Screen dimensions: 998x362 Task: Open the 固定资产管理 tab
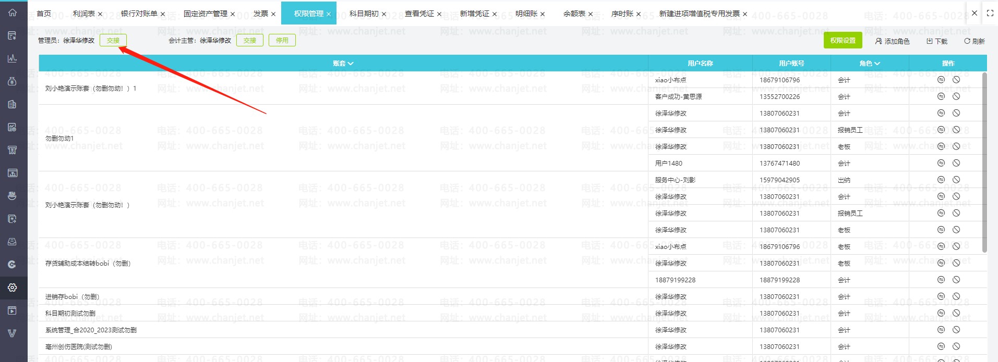pyautogui.click(x=205, y=14)
